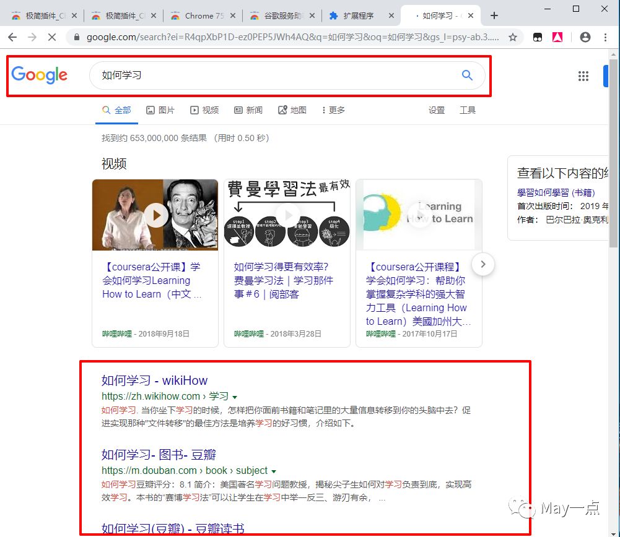Viewport: 620px width, 537px height.
Task: Click 哔哩哔哩 - 2017年10月17日 source text
Action: coord(412,334)
